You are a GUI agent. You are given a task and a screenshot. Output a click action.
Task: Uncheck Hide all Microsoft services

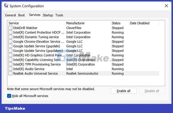(x=9, y=96)
